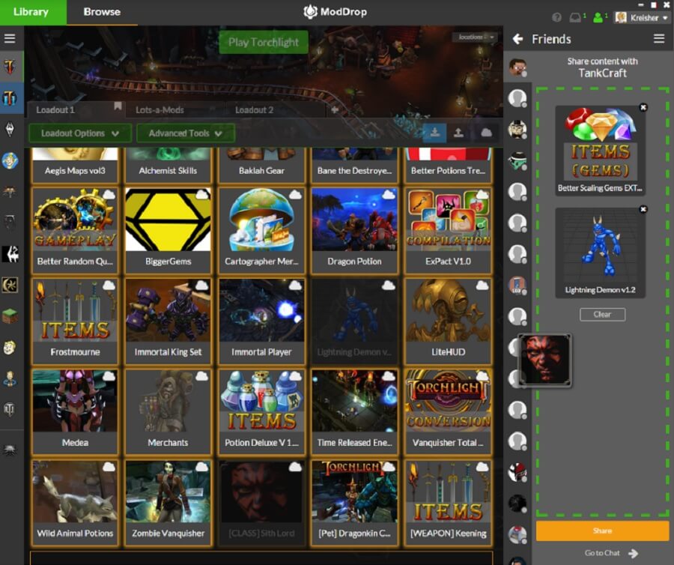Open the Friends panel hamburger menu
The image size is (674, 565).
pyautogui.click(x=659, y=39)
